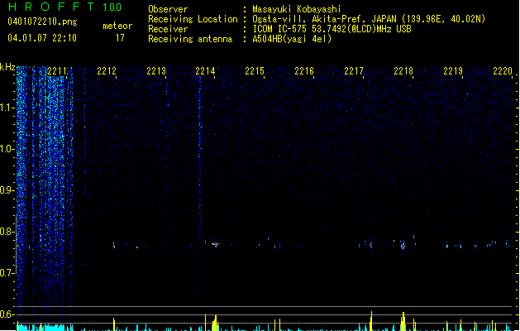Click the 2220 time marker
Image resolution: width=520 pixels, height=331 pixels.
(503, 71)
